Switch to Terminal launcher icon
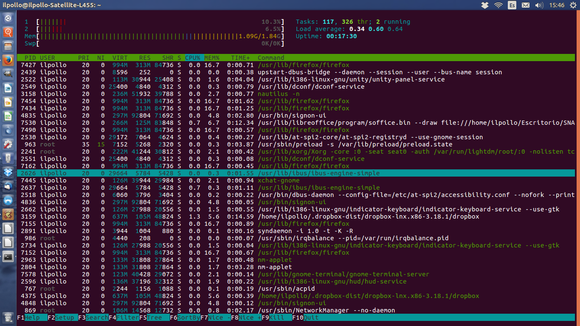This screenshot has width=580, height=326. [8, 256]
